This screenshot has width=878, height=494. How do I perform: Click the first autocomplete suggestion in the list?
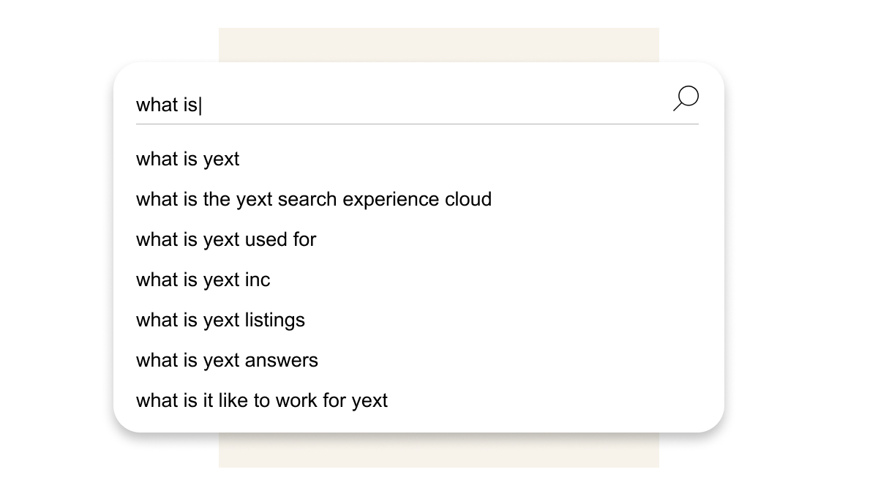[x=188, y=160]
